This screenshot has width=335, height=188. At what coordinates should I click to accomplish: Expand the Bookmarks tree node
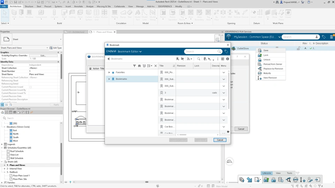point(109,79)
